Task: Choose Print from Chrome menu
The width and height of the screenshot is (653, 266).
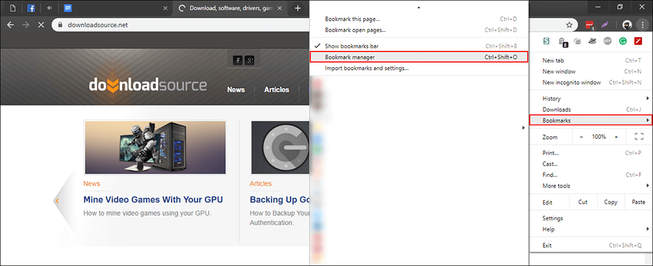Action: (x=591, y=153)
